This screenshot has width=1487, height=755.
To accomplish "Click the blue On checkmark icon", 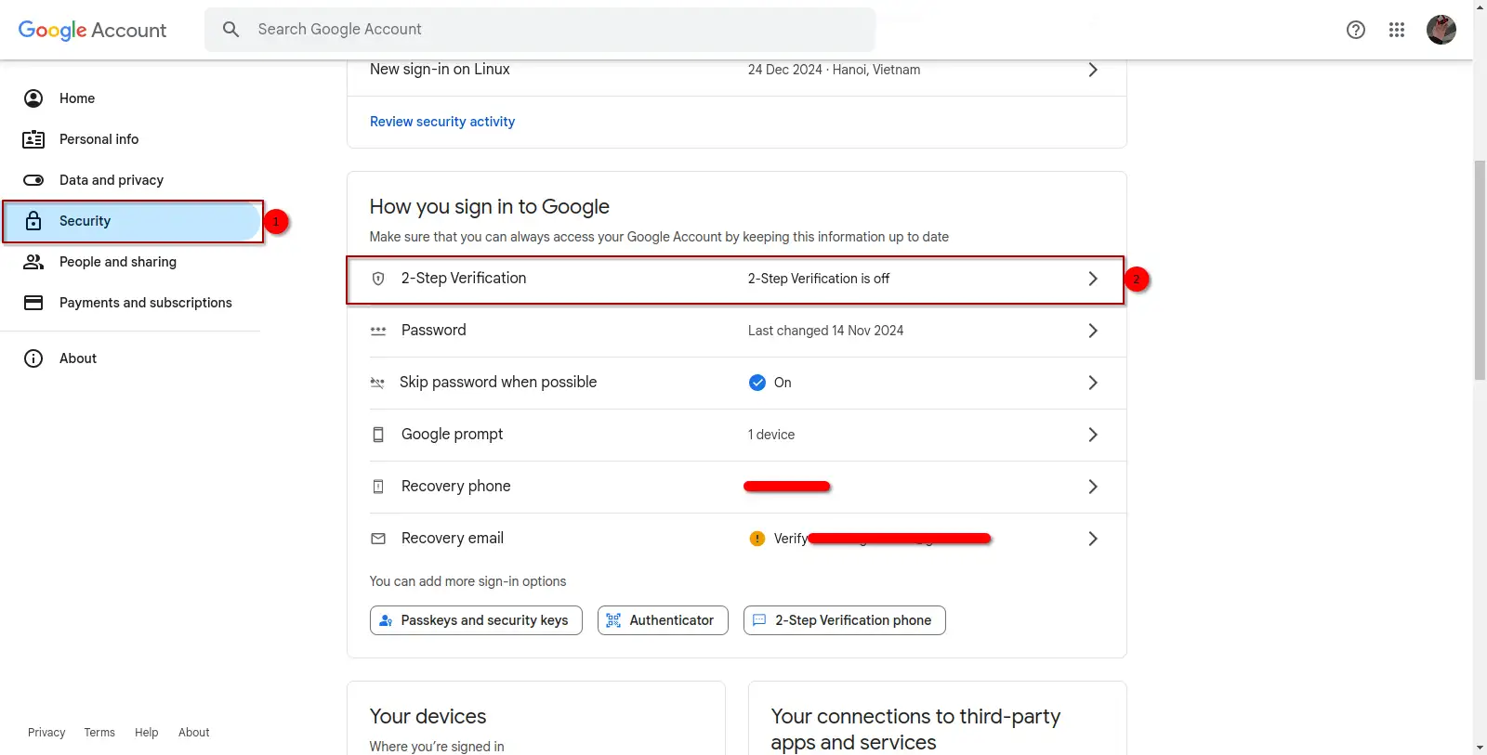I will [x=757, y=383].
